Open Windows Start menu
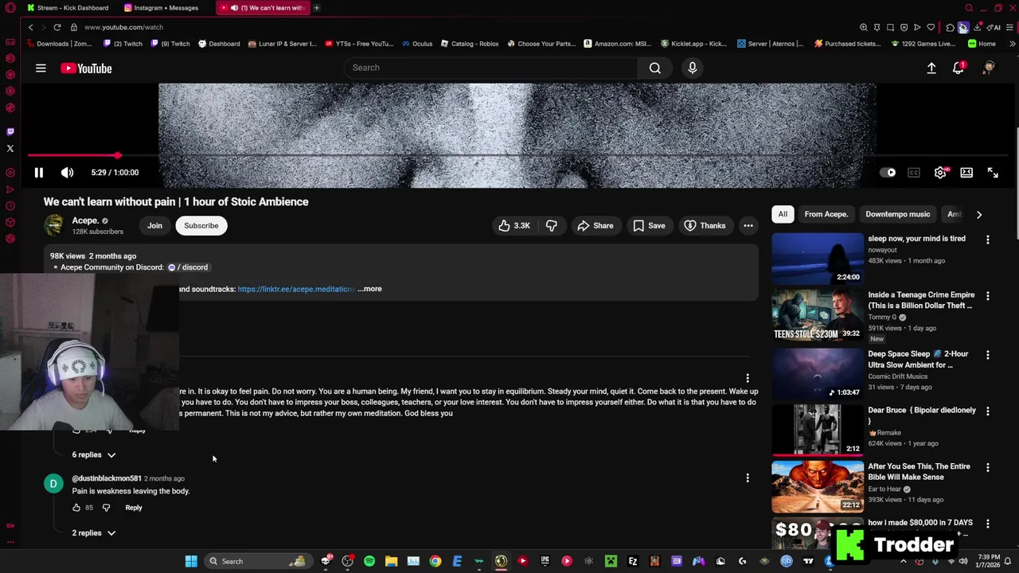Viewport: 1019px width, 573px height. [x=191, y=561]
